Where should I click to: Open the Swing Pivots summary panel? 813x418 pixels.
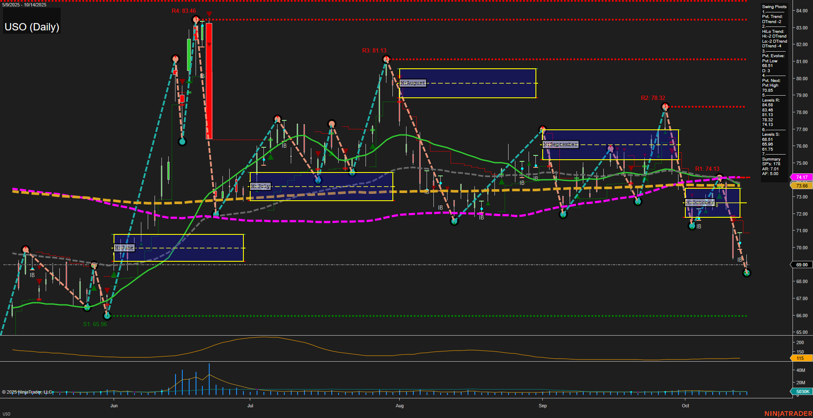(774, 6)
